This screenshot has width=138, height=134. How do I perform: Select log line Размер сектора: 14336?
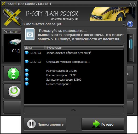pos(74,71)
